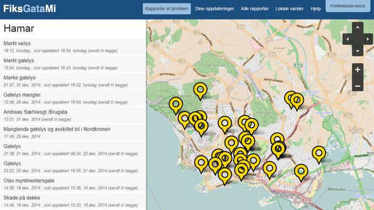Pan the map left with the arrow

pyautogui.click(x=348, y=39)
